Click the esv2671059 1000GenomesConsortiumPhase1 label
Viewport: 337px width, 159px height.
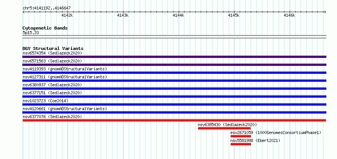(276, 132)
